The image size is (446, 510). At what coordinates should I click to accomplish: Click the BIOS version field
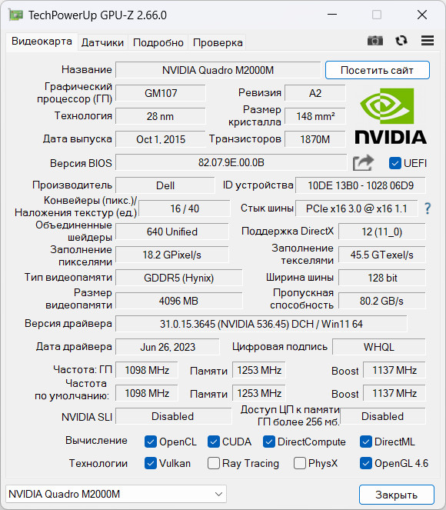(231, 162)
